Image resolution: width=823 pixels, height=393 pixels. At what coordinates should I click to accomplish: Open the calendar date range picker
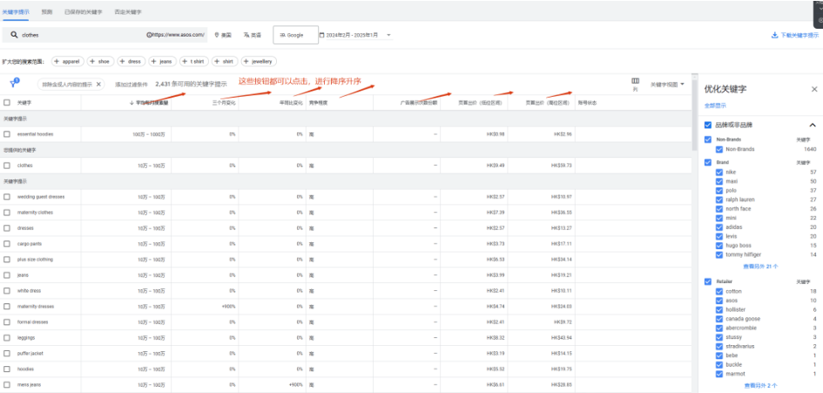[321, 35]
